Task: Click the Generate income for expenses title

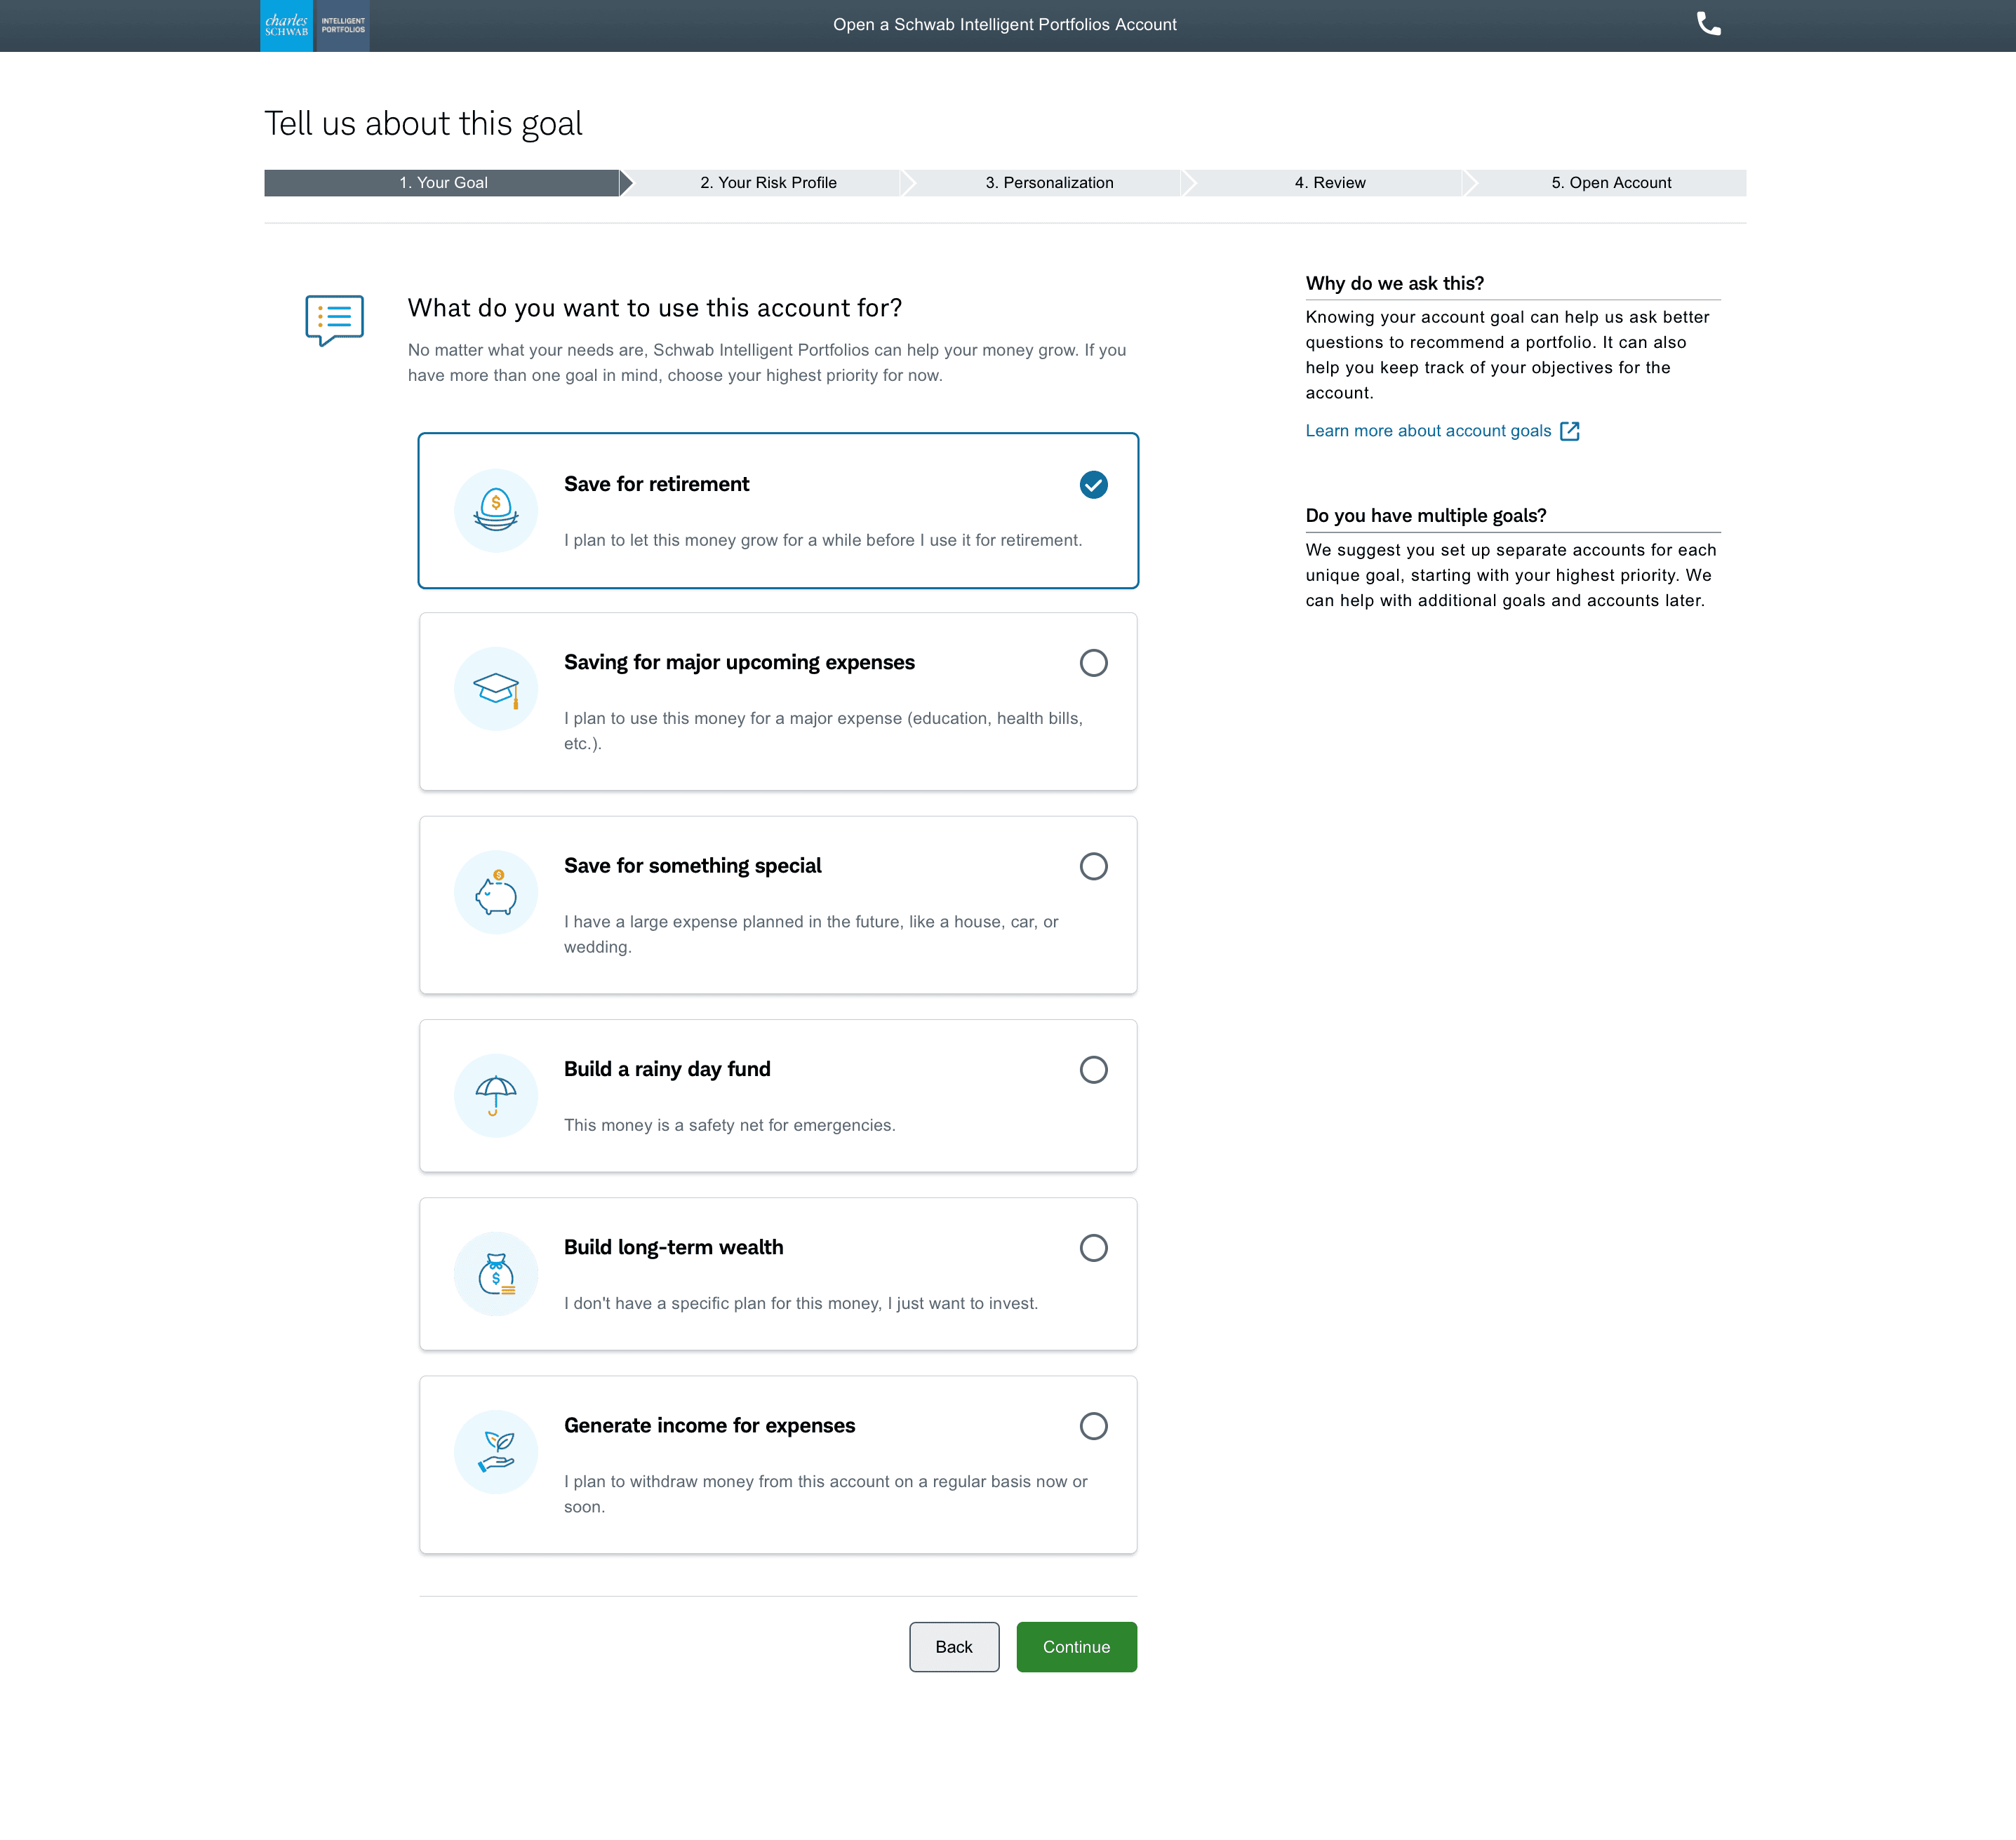Action: 709,1425
